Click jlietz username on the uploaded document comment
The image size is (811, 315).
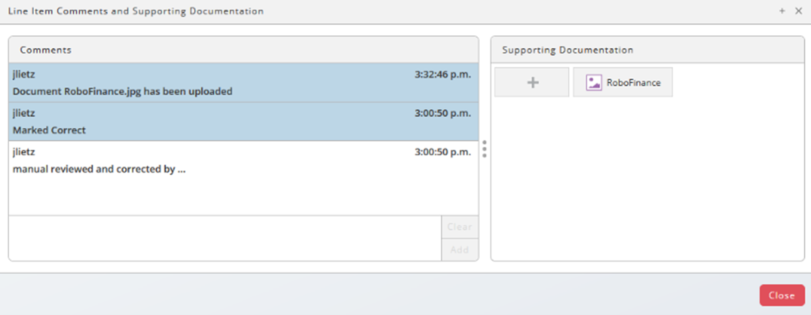coord(24,74)
